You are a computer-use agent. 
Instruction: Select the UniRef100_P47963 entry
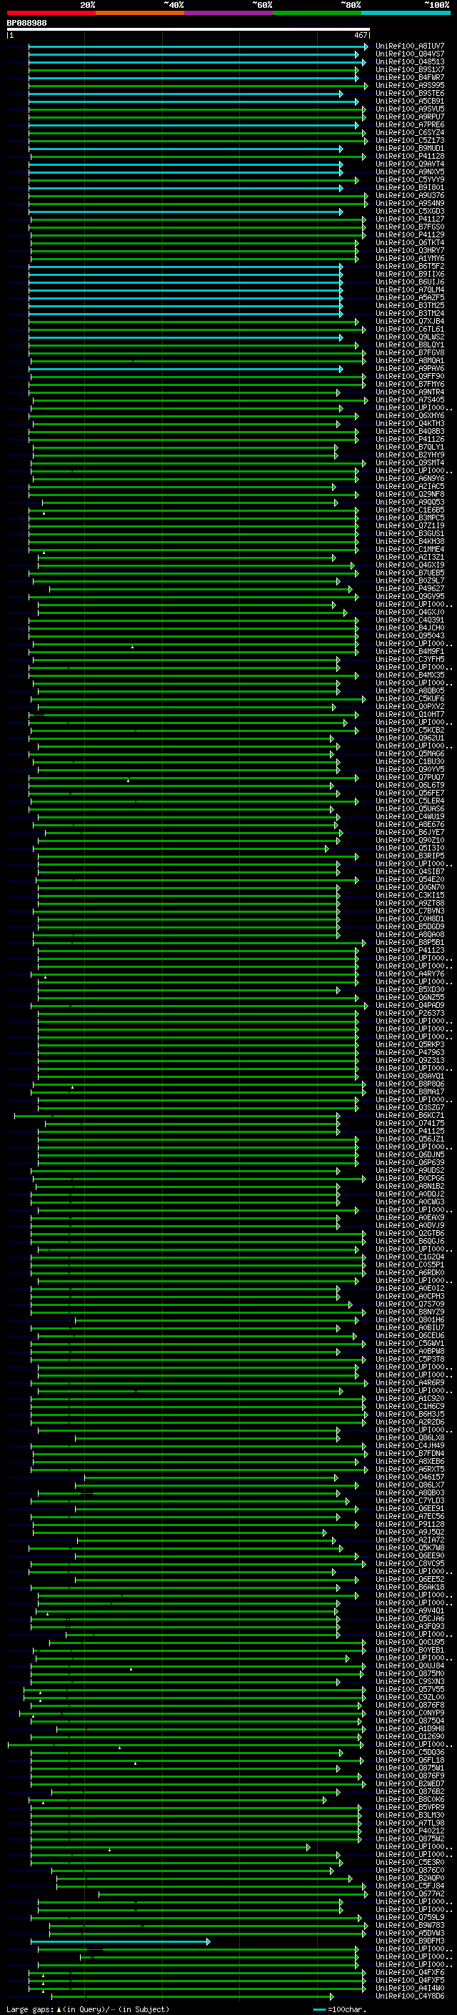point(410,1052)
